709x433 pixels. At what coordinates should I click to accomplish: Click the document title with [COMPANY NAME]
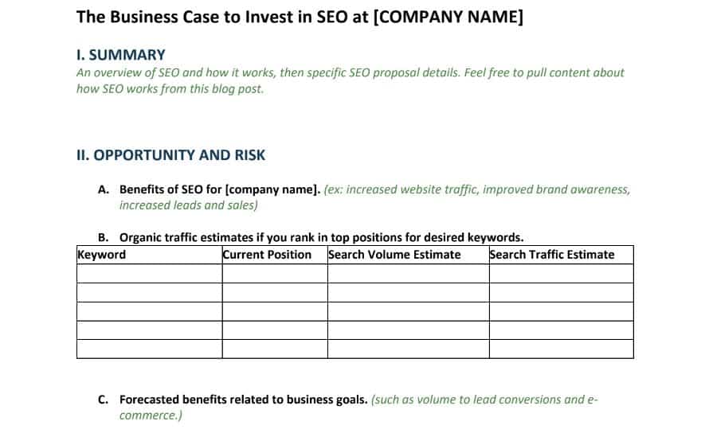click(300, 18)
